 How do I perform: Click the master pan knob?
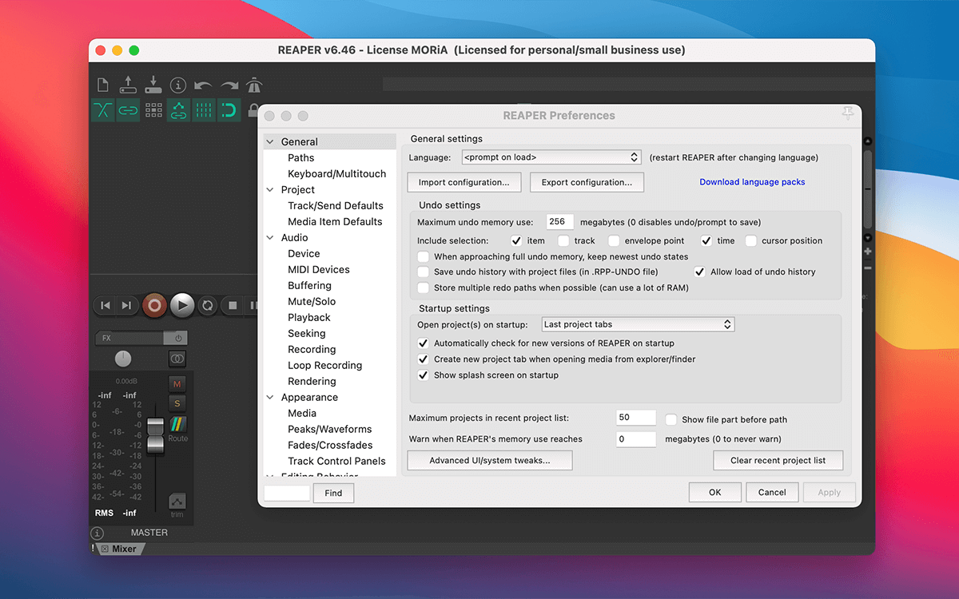tap(123, 359)
